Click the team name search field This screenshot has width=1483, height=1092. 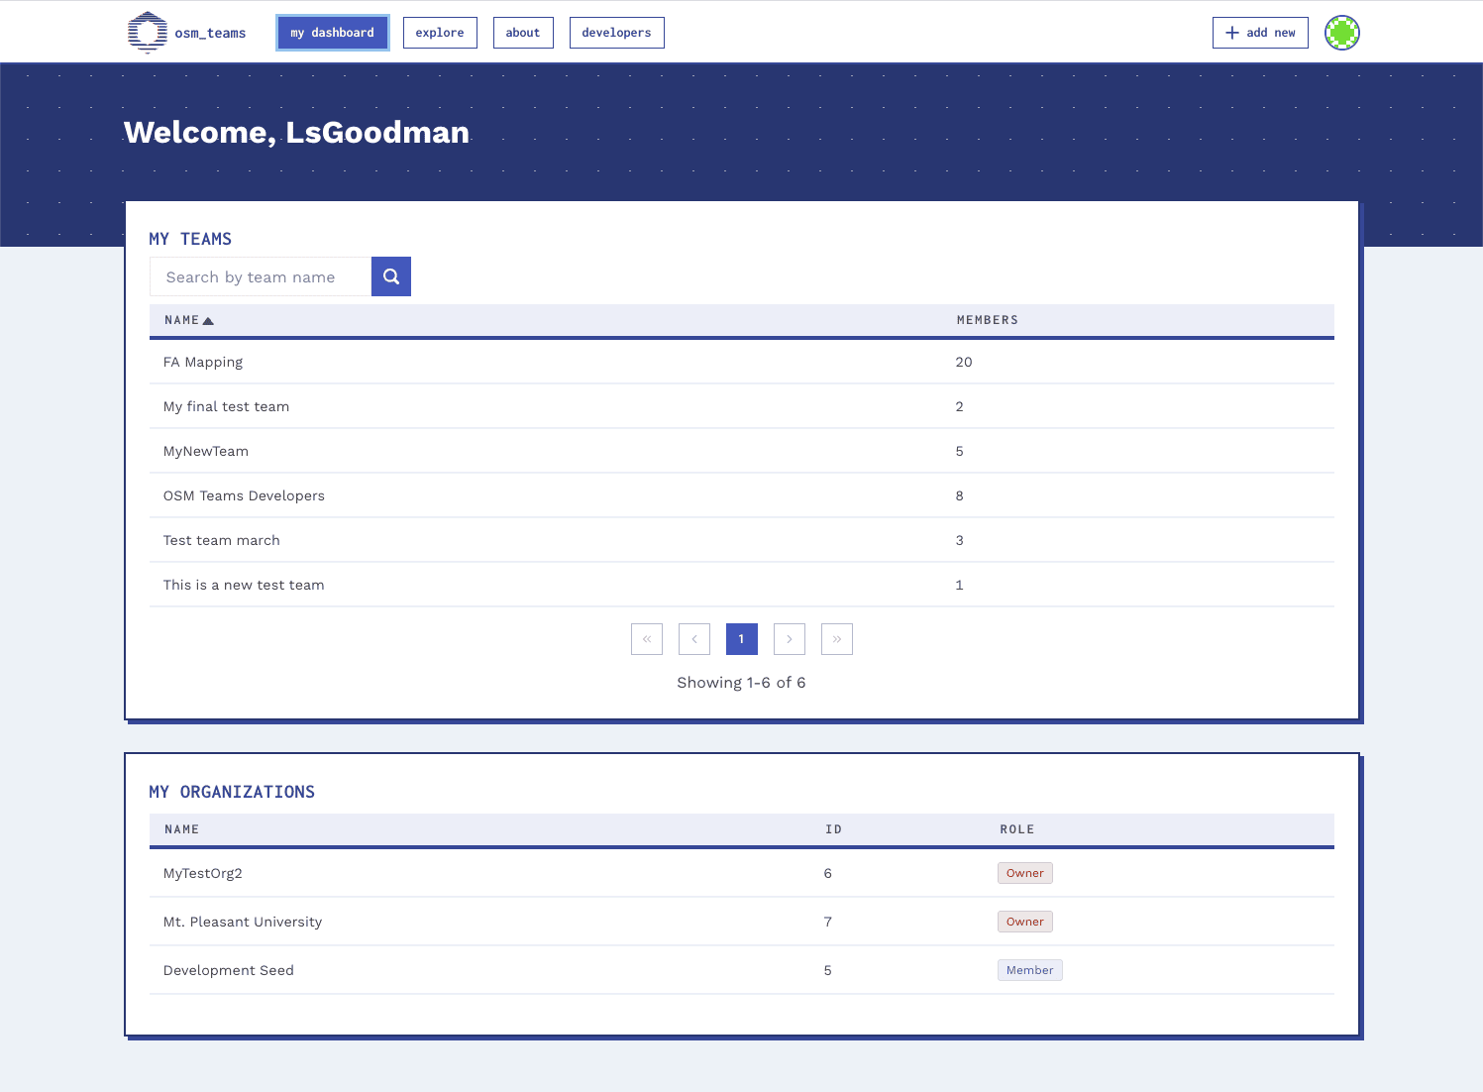260,276
